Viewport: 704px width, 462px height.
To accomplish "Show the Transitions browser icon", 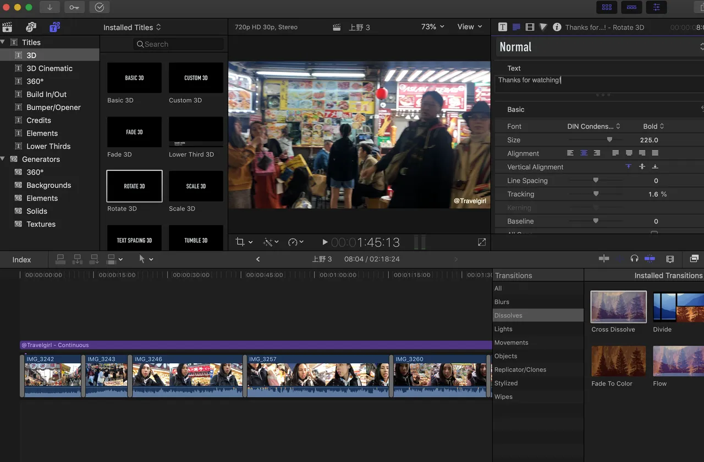I will click(694, 259).
